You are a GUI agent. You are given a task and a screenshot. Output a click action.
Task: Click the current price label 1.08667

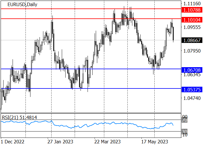coord(192,40)
